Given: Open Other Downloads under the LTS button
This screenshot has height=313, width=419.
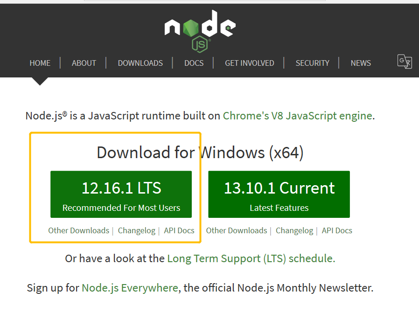Looking at the screenshot, I should 78,230.
